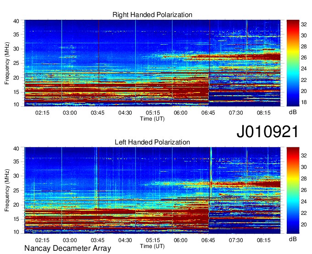The width and height of the screenshot is (312, 254).
Task: Click the 20 value on bottom color bar scale
Action: [304, 225]
